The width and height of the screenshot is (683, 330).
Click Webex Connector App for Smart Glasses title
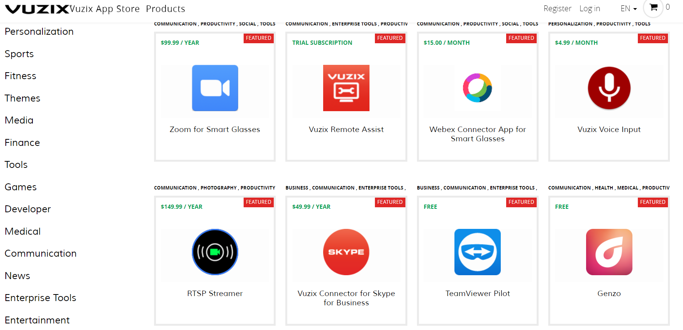pyautogui.click(x=478, y=134)
